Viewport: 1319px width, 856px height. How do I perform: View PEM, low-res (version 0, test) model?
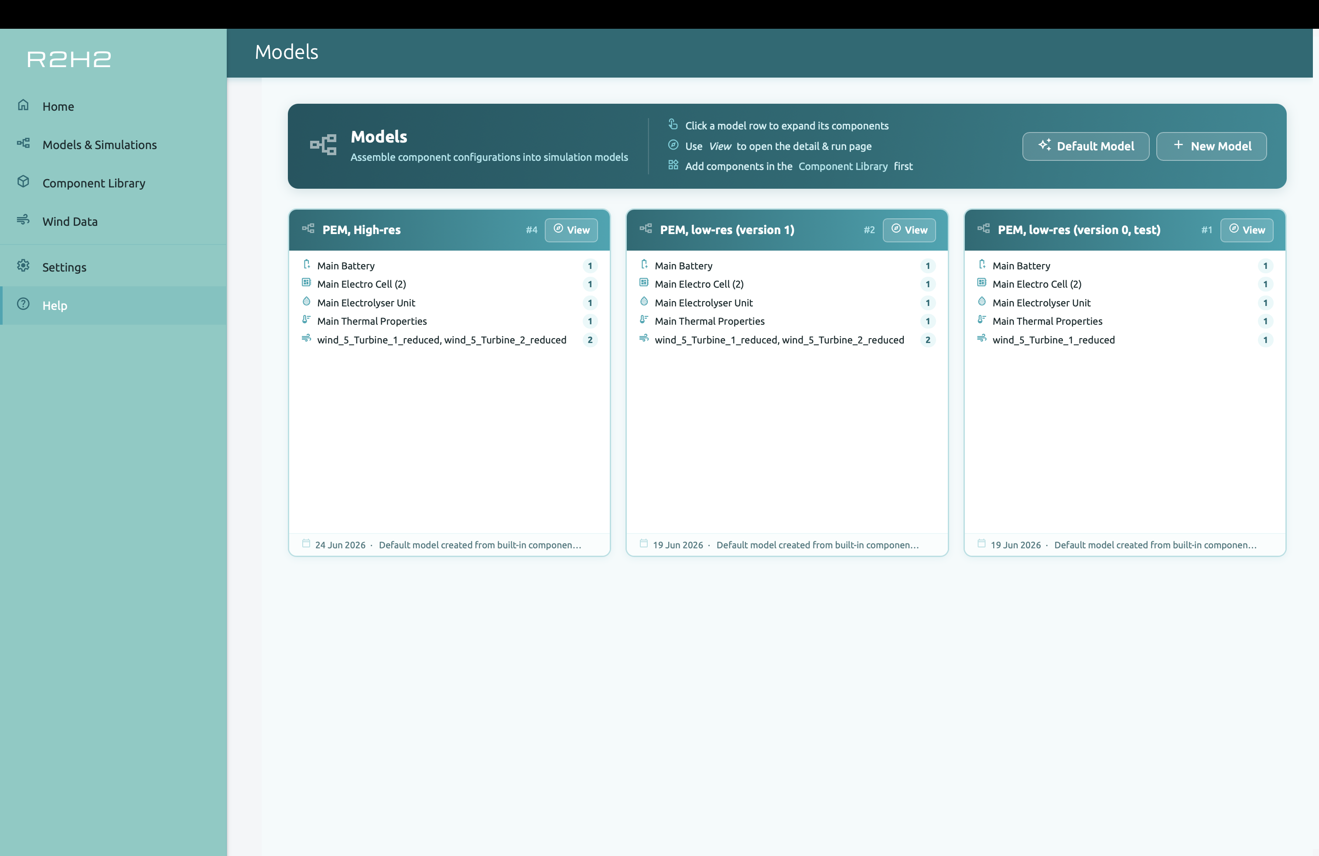[1247, 230]
